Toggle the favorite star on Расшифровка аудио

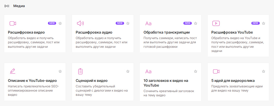[x=128, y=23]
